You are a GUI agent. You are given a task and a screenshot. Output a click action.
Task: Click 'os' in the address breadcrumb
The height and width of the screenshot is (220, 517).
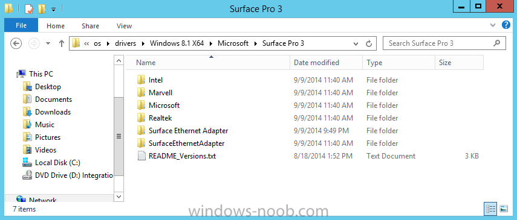pyautogui.click(x=97, y=43)
